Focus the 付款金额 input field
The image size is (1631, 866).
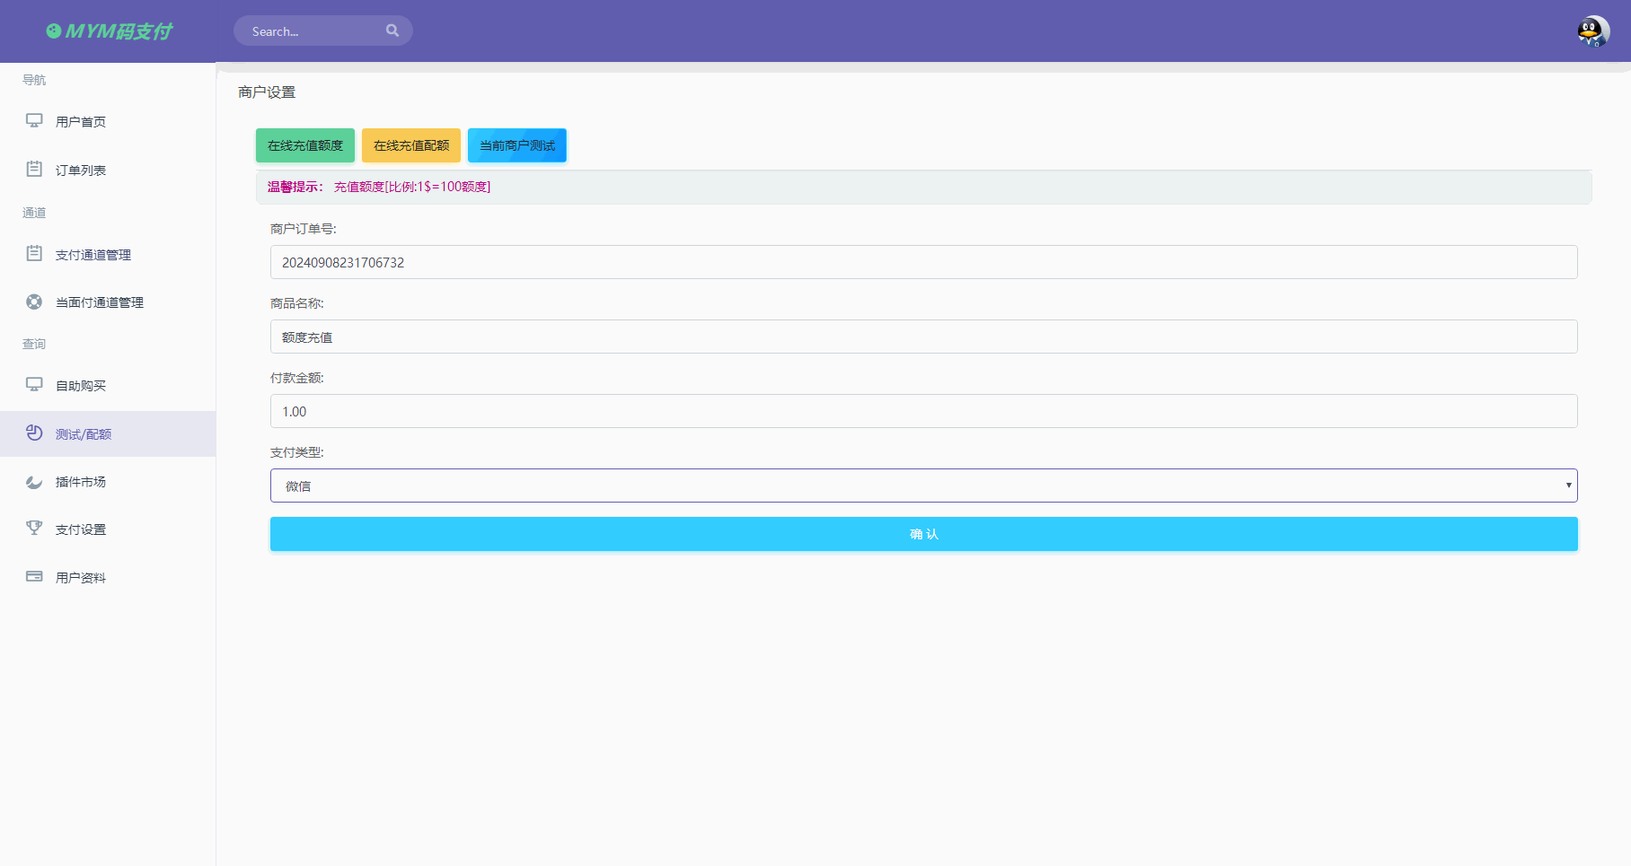tap(923, 411)
